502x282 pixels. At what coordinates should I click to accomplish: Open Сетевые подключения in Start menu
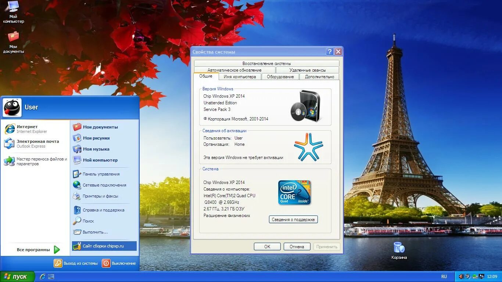pos(104,185)
